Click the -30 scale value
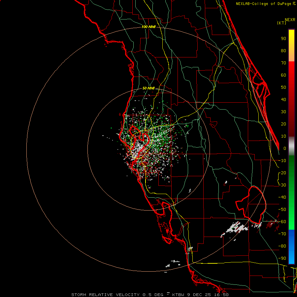Viewport: 297px width, 297px height. point(282,185)
